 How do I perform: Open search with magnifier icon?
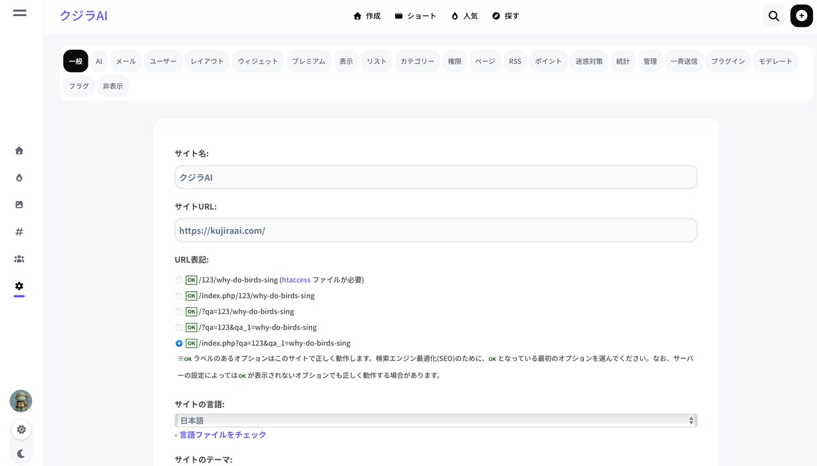773,16
